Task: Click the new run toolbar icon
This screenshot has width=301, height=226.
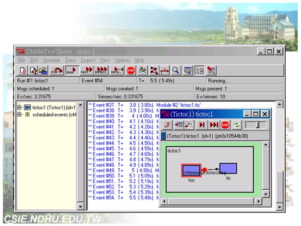Action: (x=23, y=71)
